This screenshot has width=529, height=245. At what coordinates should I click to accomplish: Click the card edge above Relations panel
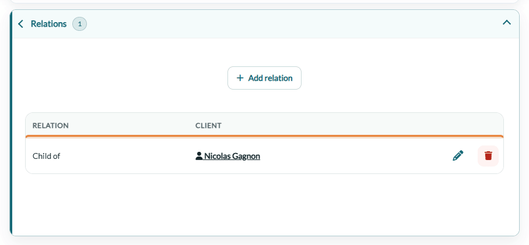click(264, 2)
